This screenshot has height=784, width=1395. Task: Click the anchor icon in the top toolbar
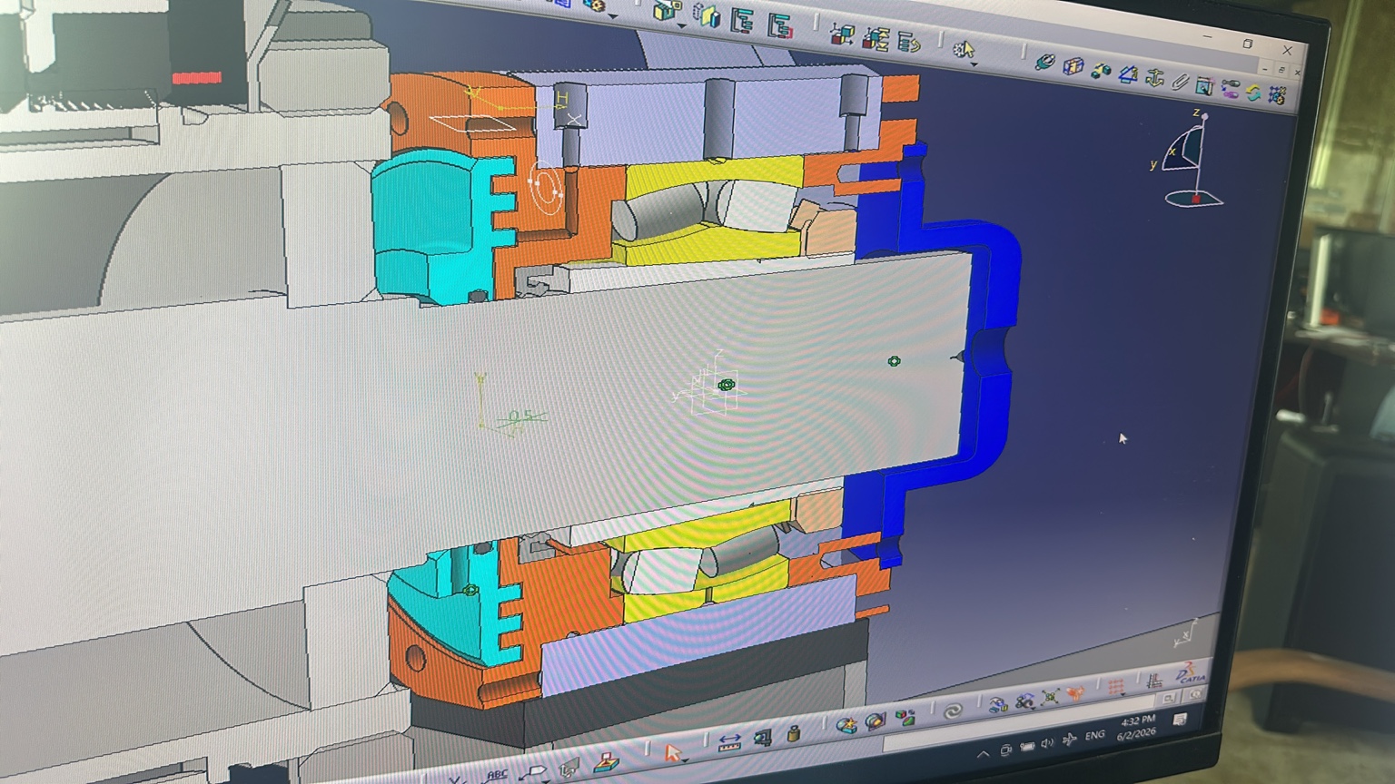click(1154, 78)
